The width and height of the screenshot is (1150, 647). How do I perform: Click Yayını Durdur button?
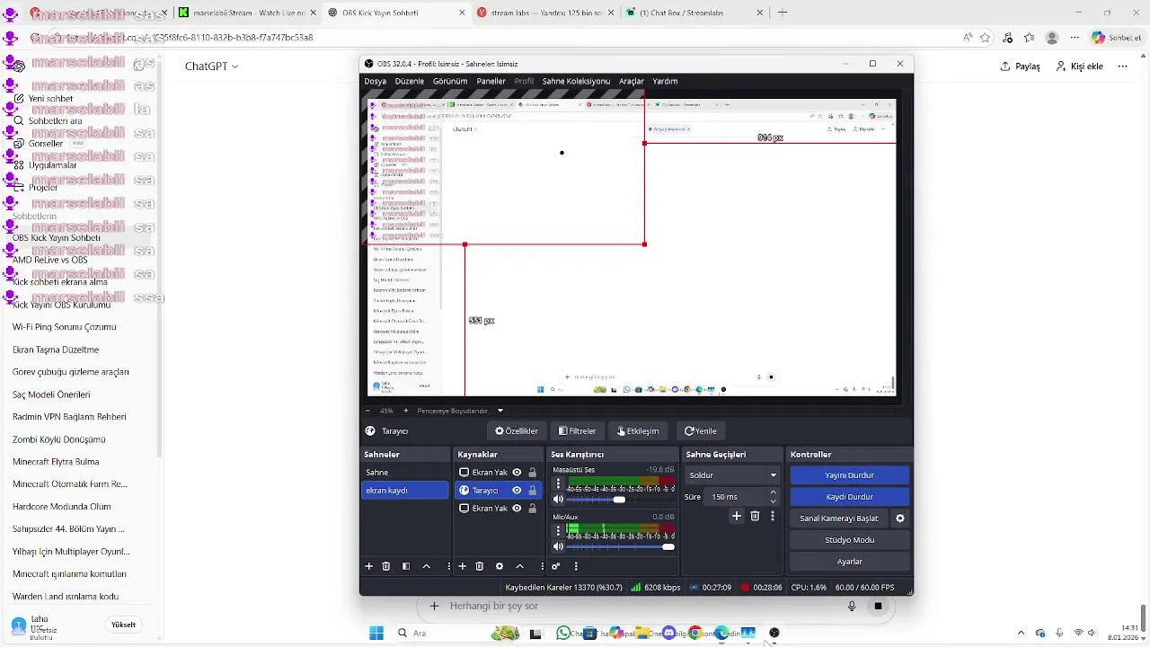pos(849,475)
